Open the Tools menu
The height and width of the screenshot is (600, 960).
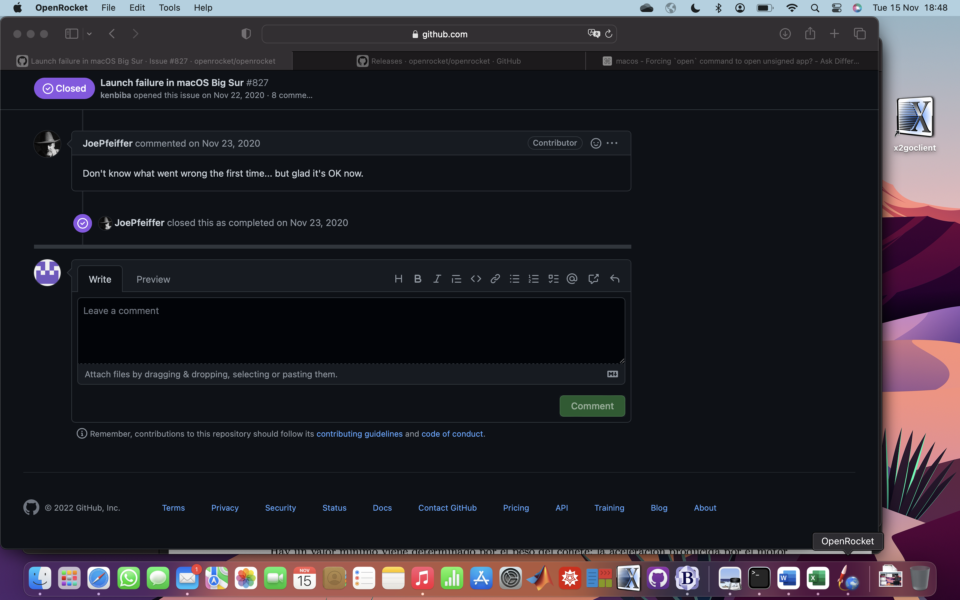pyautogui.click(x=169, y=8)
